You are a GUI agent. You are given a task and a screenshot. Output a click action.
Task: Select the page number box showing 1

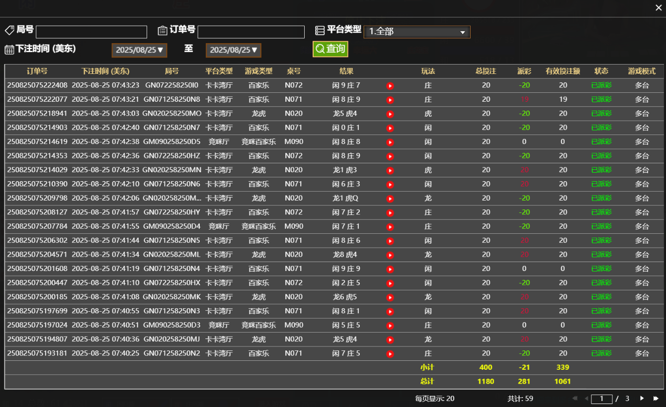coord(602,398)
